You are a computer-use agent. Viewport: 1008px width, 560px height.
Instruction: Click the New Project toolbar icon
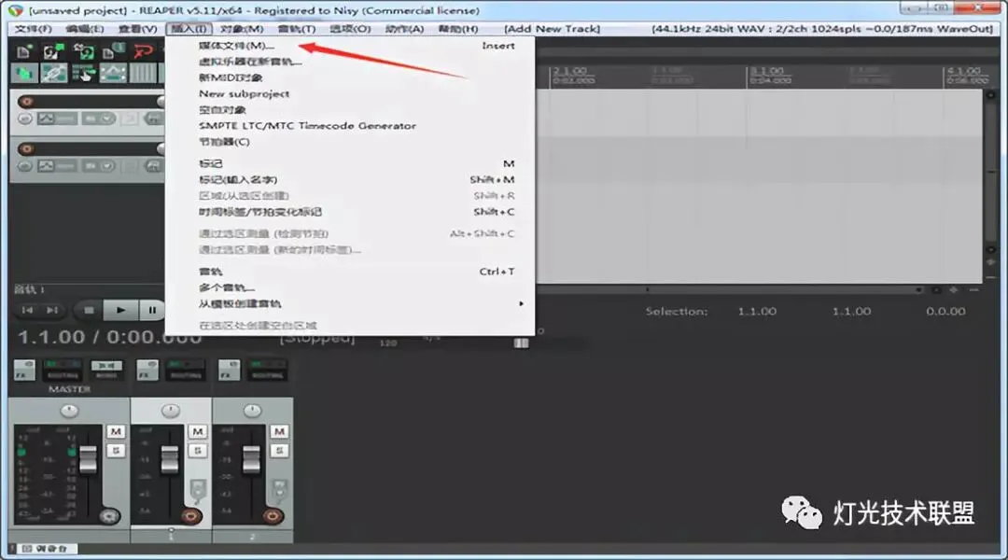pyautogui.click(x=24, y=50)
